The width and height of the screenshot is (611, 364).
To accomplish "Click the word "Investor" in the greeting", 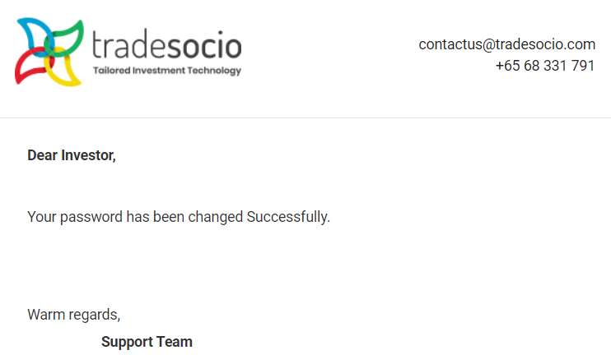I will (88, 155).
